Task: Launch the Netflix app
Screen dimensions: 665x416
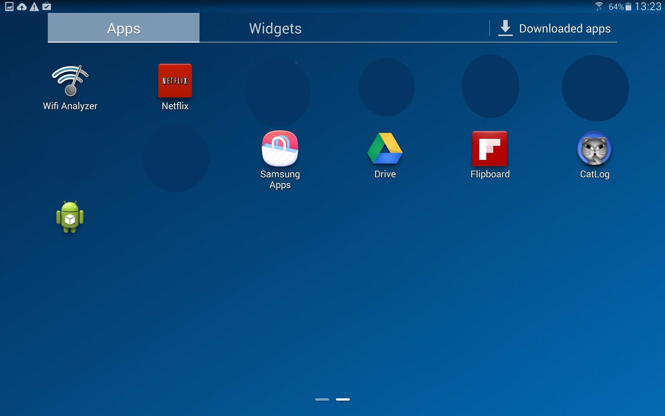Action: click(175, 81)
